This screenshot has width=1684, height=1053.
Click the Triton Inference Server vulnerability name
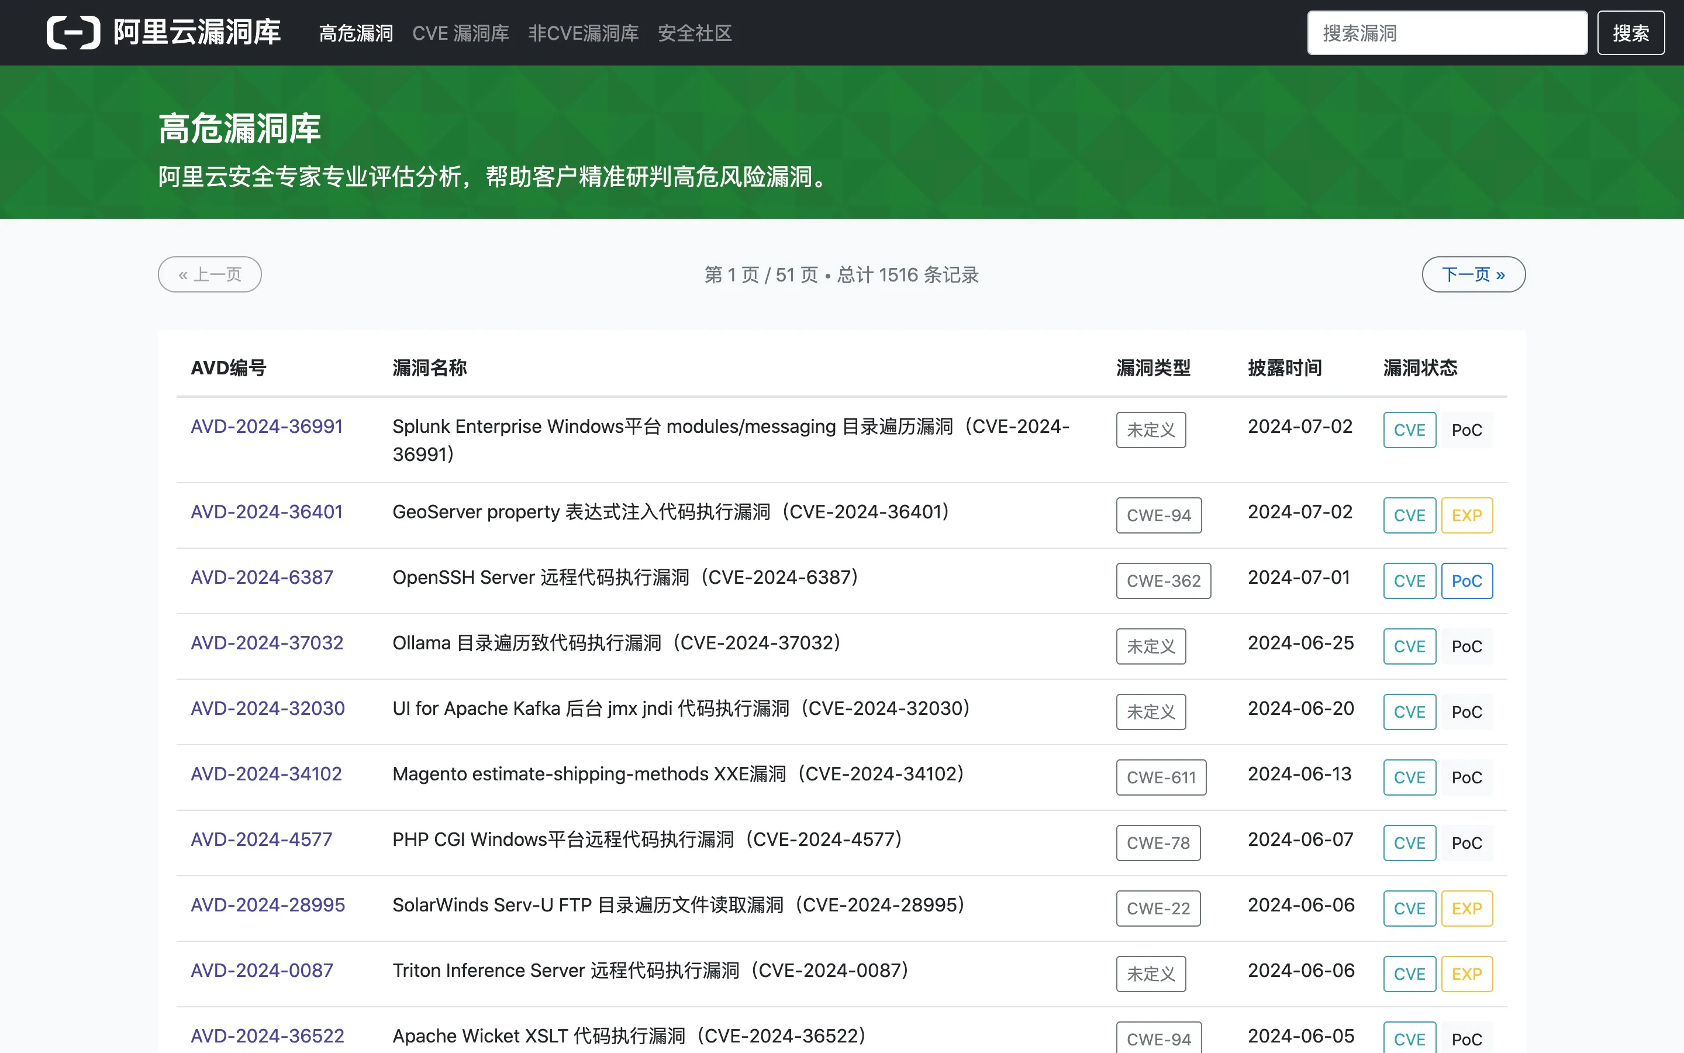[x=651, y=970]
